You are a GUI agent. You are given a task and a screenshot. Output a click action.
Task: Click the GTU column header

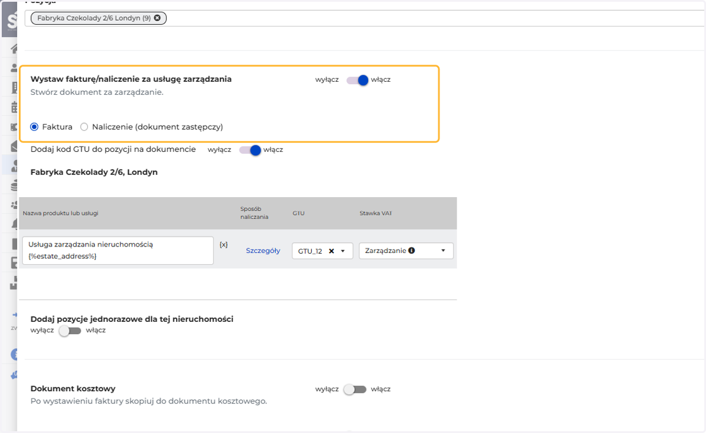point(298,213)
